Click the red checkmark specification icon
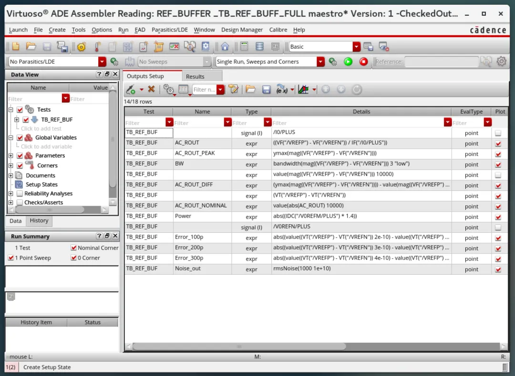 coord(174,46)
